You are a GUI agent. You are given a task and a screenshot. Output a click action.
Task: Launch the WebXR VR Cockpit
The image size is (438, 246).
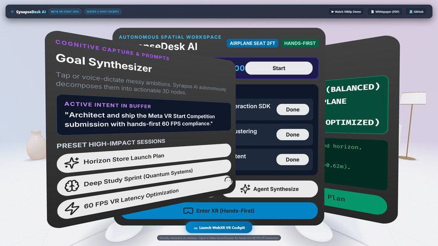[219, 228]
